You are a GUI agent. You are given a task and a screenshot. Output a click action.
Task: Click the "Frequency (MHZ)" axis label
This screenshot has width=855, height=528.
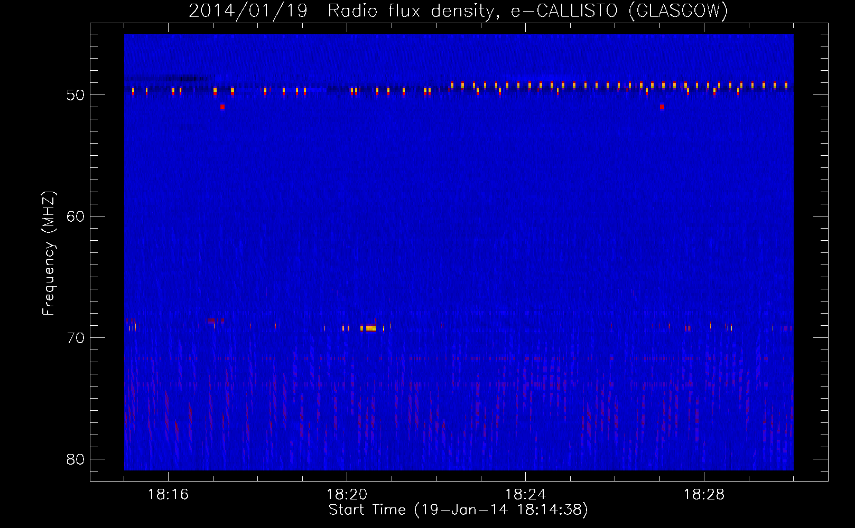click(49, 253)
